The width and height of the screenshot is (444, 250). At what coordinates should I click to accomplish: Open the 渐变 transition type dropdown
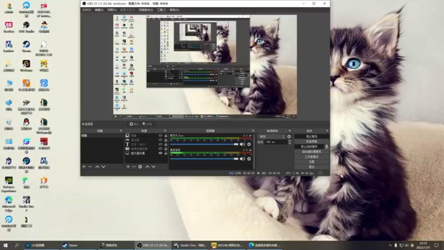point(271,137)
